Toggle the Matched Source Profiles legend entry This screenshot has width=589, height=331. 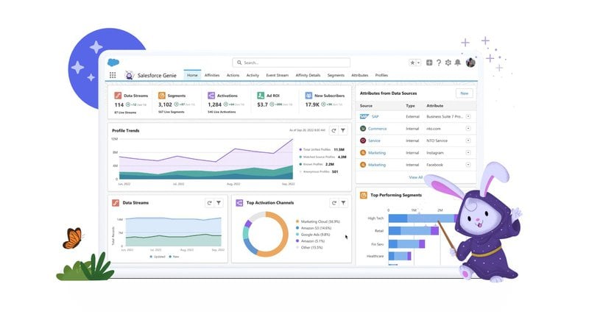[x=322, y=157]
